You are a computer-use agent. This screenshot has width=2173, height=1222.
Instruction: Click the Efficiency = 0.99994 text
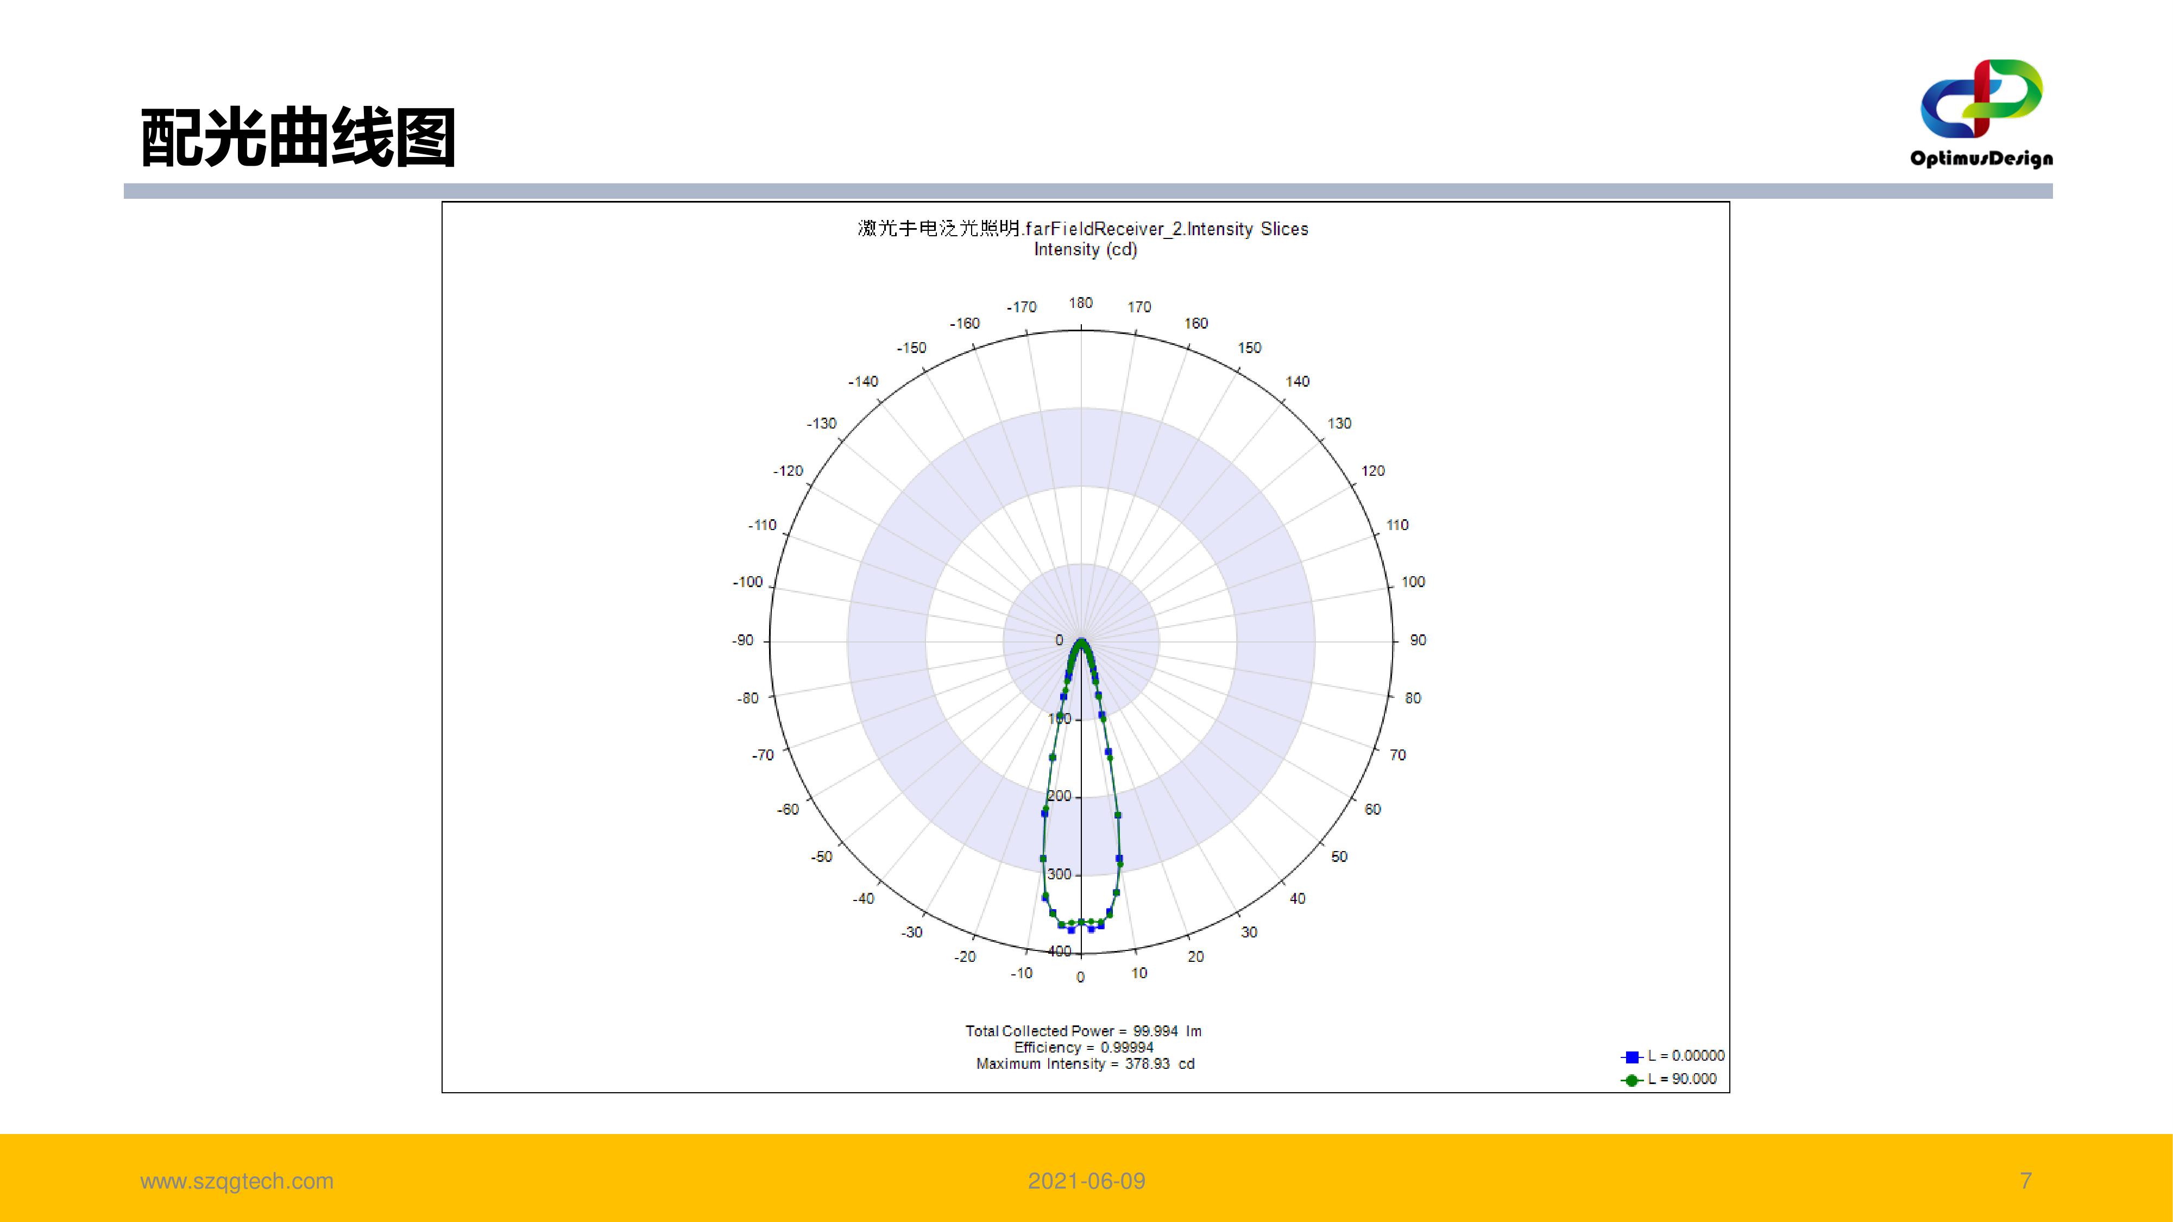click(1083, 1048)
